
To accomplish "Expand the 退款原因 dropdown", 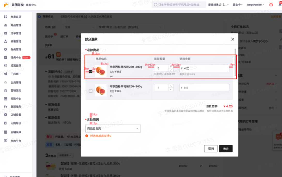I will [113, 128].
